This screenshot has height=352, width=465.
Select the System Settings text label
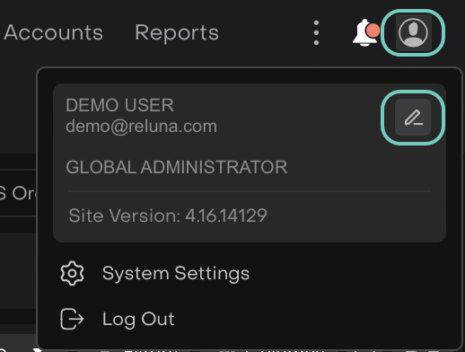point(176,273)
